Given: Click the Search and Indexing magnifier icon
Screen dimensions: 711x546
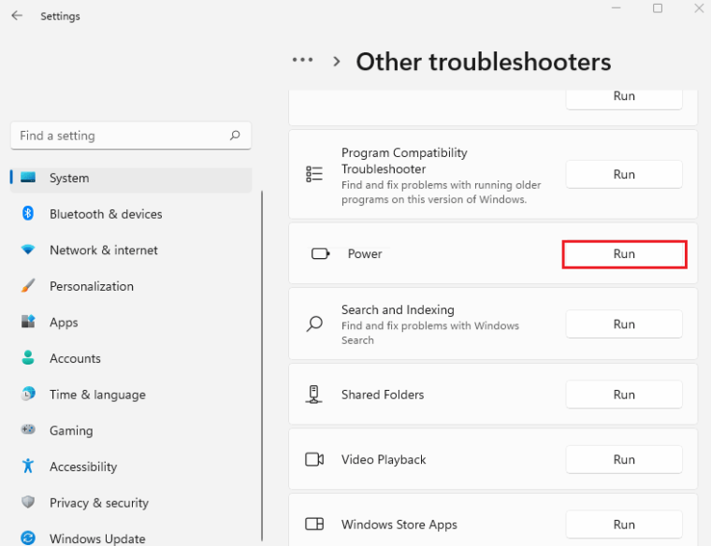Looking at the screenshot, I should click(313, 324).
